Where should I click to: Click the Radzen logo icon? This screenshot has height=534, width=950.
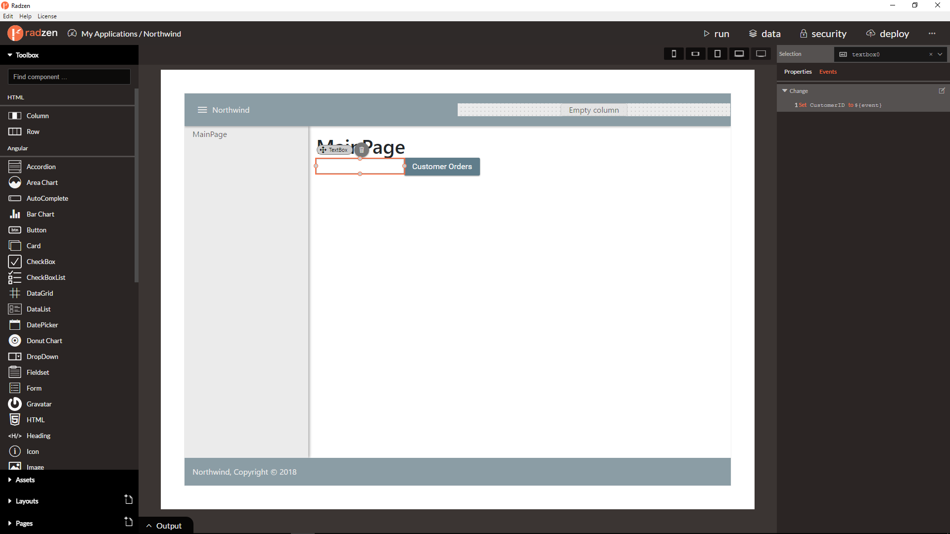coord(15,33)
